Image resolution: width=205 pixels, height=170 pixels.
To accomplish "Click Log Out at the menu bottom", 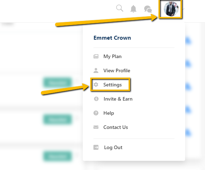I will pos(113,147).
